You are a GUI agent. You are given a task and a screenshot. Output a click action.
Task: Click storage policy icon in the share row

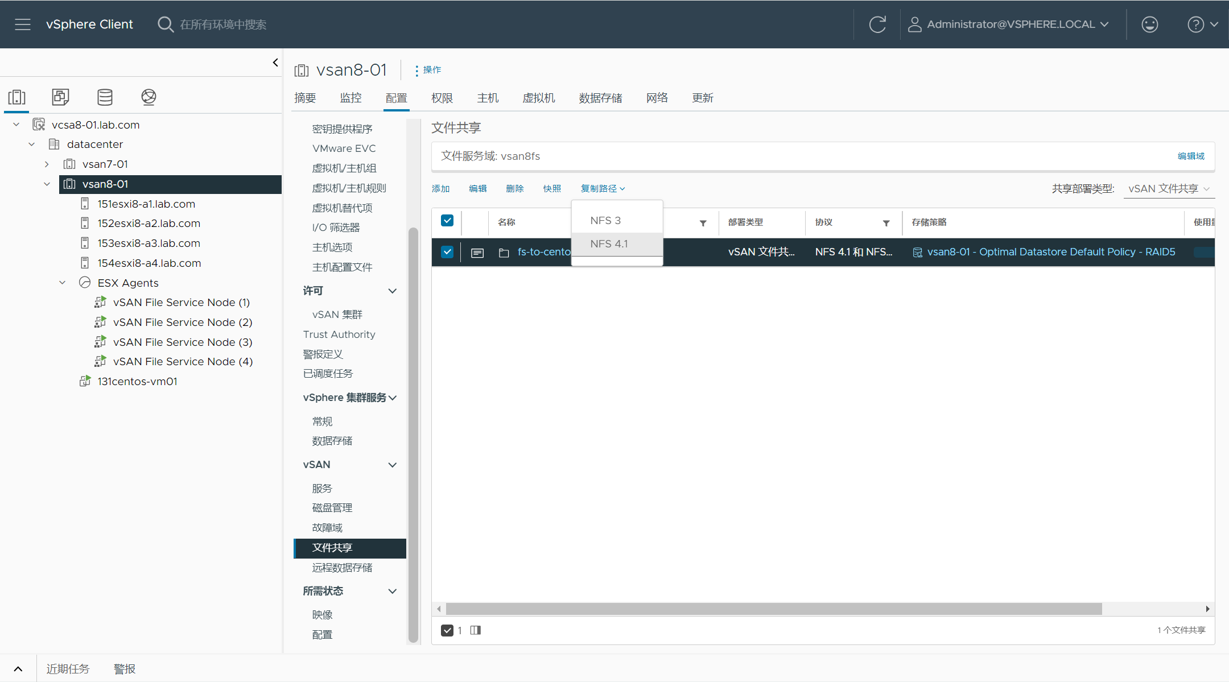(x=917, y=253)
